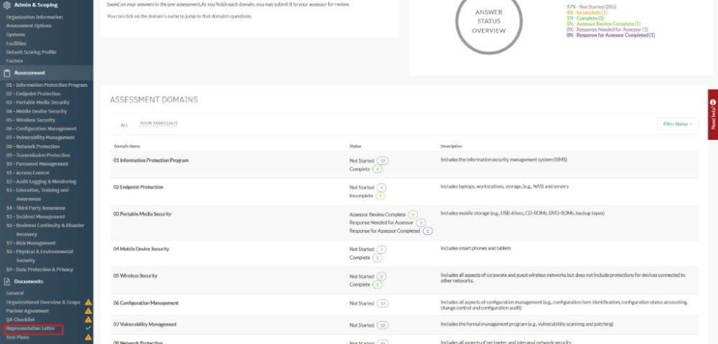Open 02 Endpoint Protection domain row
The height and width of the screenshot is (344, 718).
point(404,191)
